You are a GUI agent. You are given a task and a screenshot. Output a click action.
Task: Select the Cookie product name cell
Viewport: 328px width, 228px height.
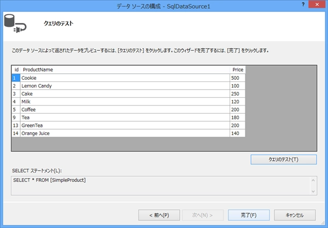[125, 78]
